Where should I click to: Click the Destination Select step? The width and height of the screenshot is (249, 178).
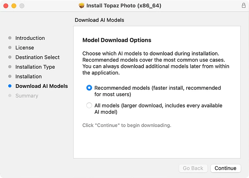(38, 57)
